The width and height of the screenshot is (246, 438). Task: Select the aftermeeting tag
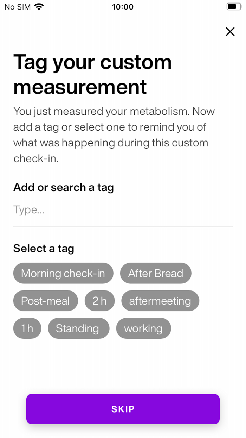(160, 301)
